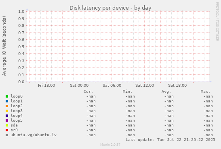The height and width of the screenshot is (149, 221).
Task: Click the 'Sat 00:00' time axis label
Action: (79, 86)
